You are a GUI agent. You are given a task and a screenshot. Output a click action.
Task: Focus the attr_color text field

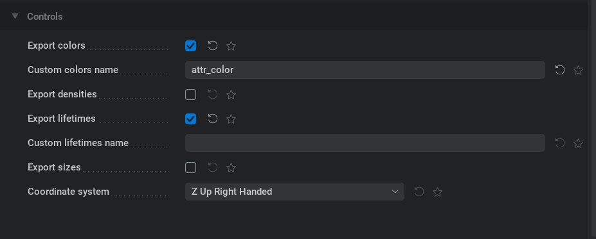[x=365, y=70]
